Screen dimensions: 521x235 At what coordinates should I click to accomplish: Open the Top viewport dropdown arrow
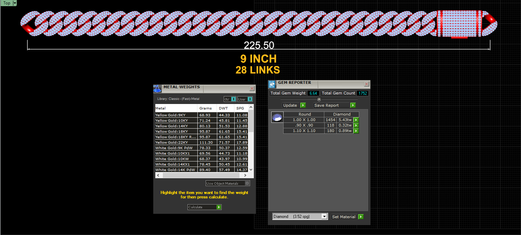click(15, 3)
